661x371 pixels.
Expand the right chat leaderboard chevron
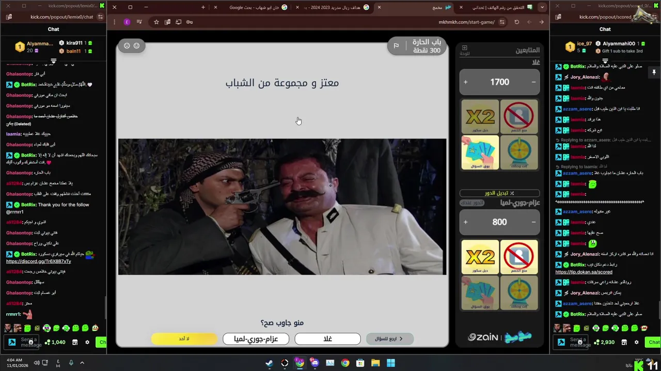[605, 61]
